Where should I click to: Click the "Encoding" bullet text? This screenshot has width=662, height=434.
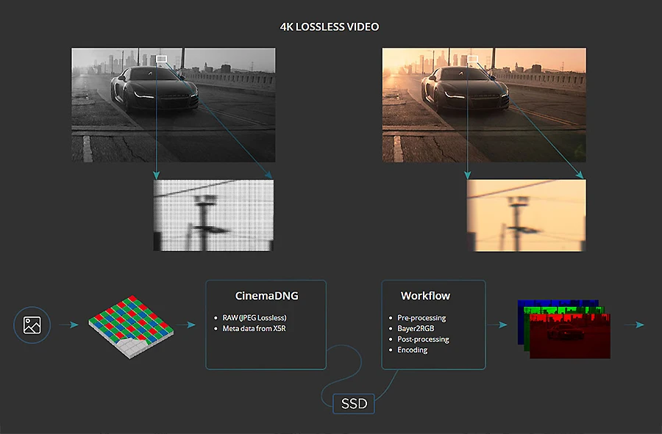pyautogui.click(x=412, y=350)
